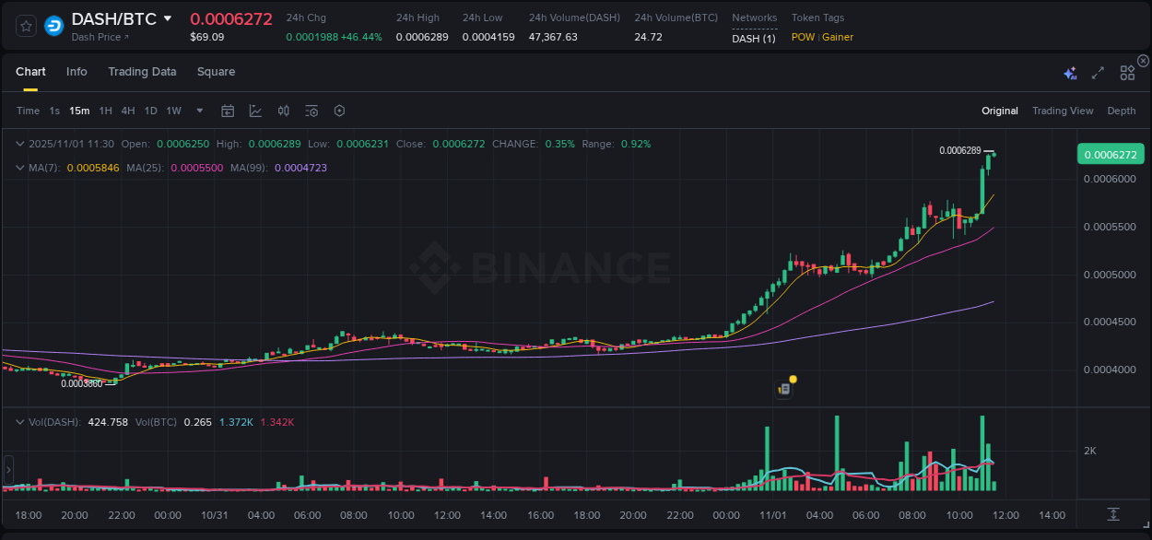Expand the chart to fullscreen
The height and width of the screenshot is (540, 1152).
1097,72
